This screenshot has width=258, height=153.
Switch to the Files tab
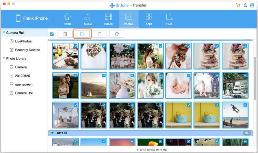tap(169, 19)
